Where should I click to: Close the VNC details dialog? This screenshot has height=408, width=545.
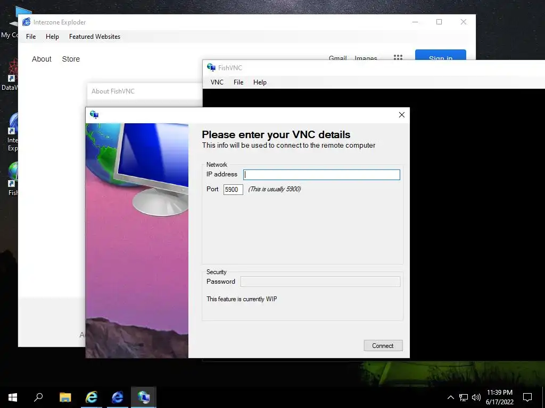pyautogui.click(x=401, y=115)
